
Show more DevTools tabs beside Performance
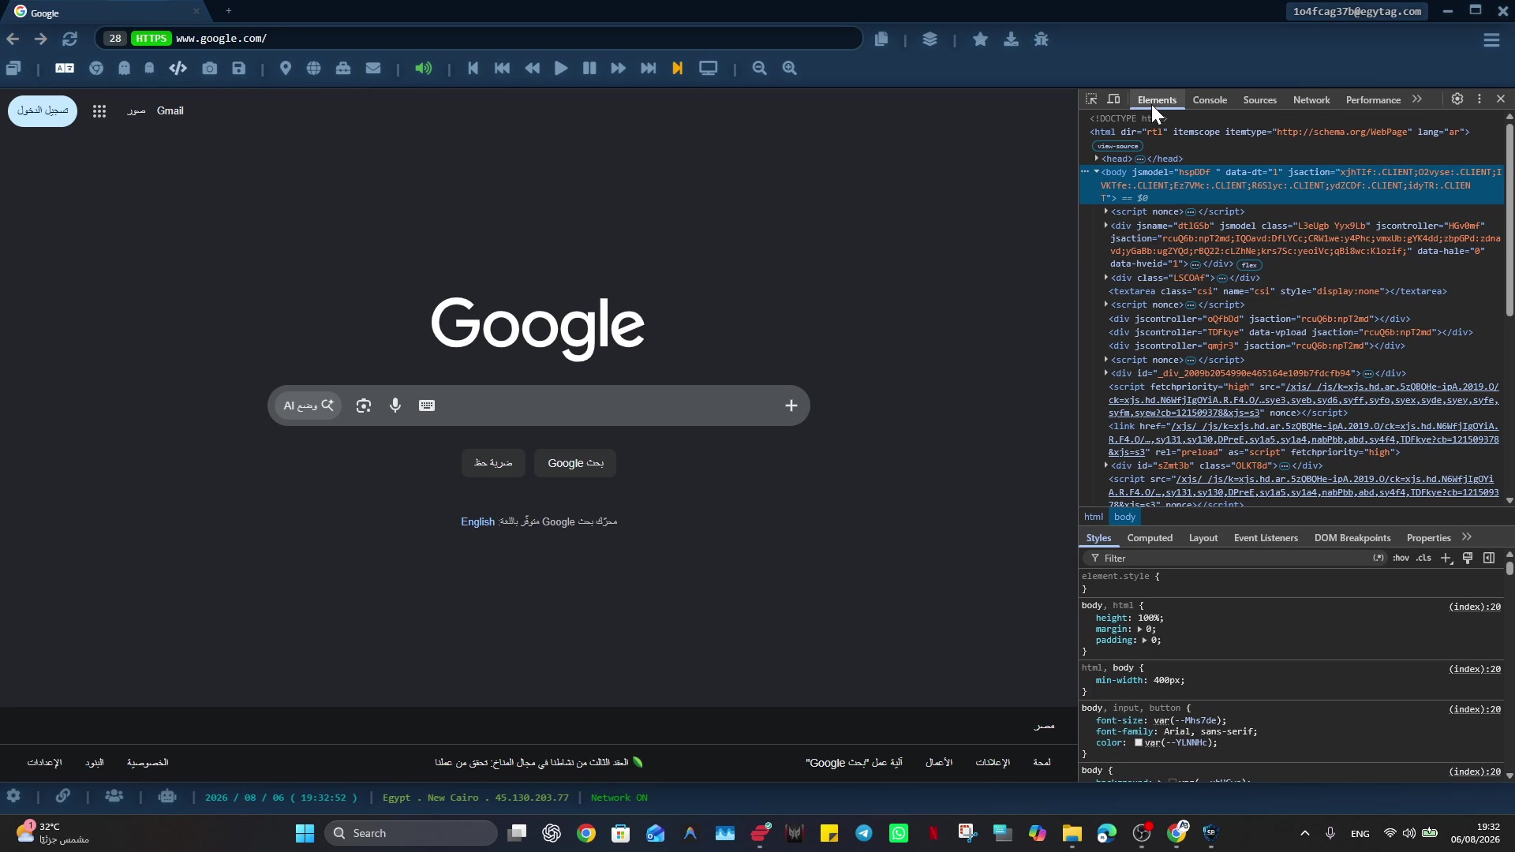click(x=1417, y=99)
